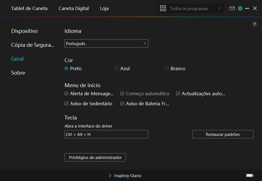This screenshot has height=181, width=262.
Task: Toggle the Aviso de Bateria Fraca checkbox
Action: tap(122, 104)
